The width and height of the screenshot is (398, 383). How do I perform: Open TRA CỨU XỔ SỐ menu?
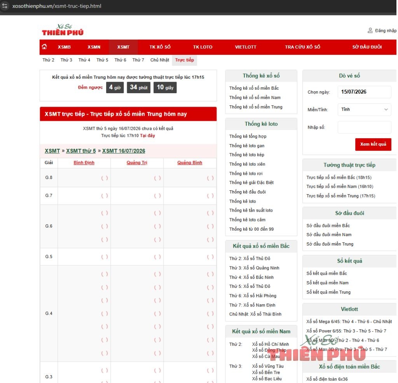302,47
